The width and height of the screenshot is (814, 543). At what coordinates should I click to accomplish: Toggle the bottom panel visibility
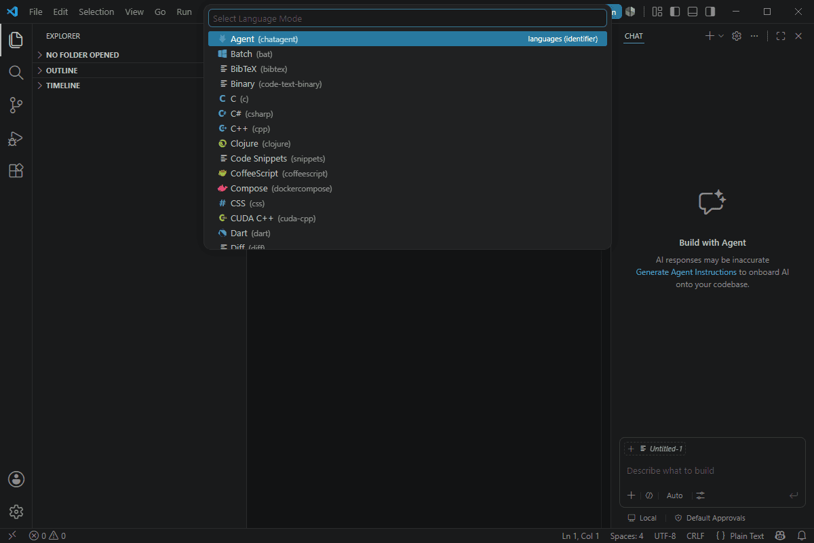(x=693, y=12)
